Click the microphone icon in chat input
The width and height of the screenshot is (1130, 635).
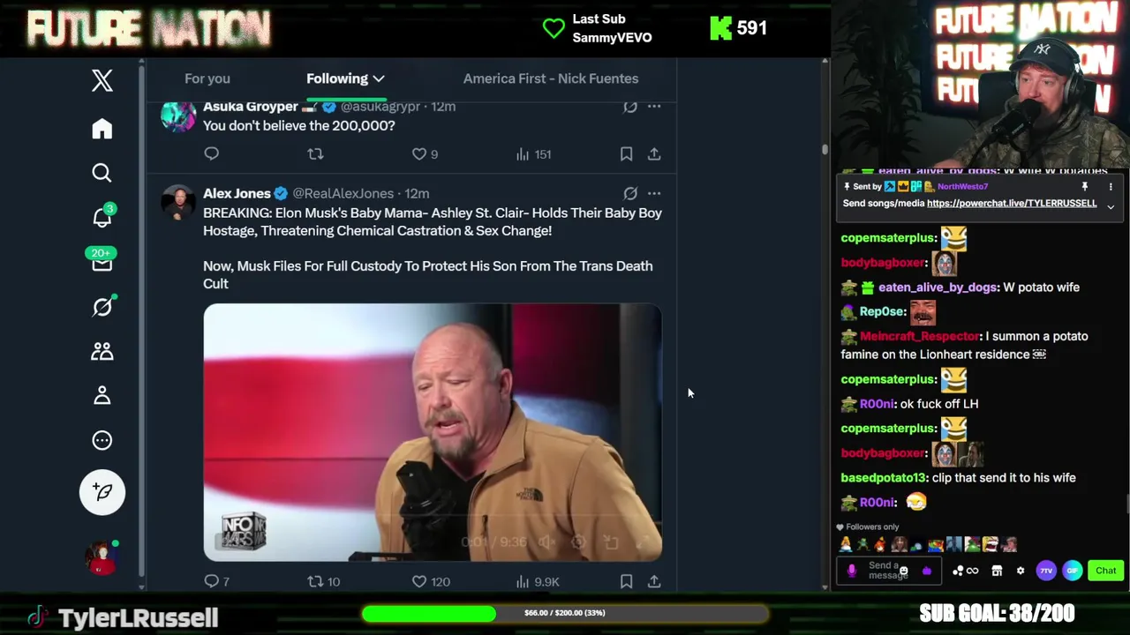coord(852,571)
